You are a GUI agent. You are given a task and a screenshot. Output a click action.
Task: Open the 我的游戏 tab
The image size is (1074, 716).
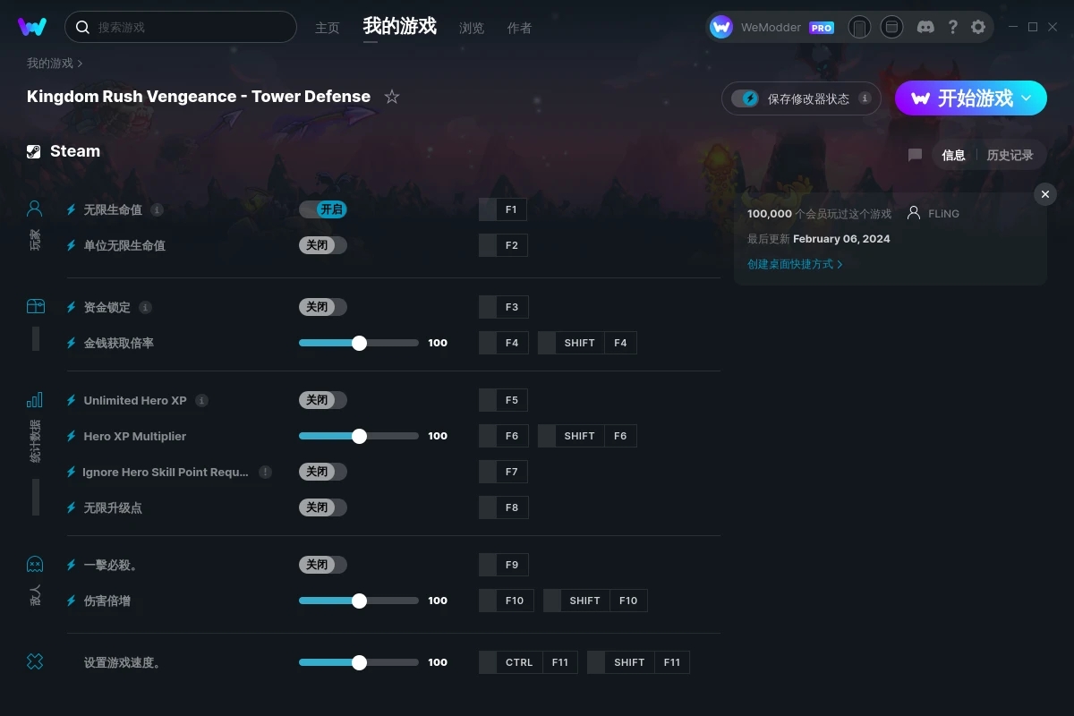399,27
